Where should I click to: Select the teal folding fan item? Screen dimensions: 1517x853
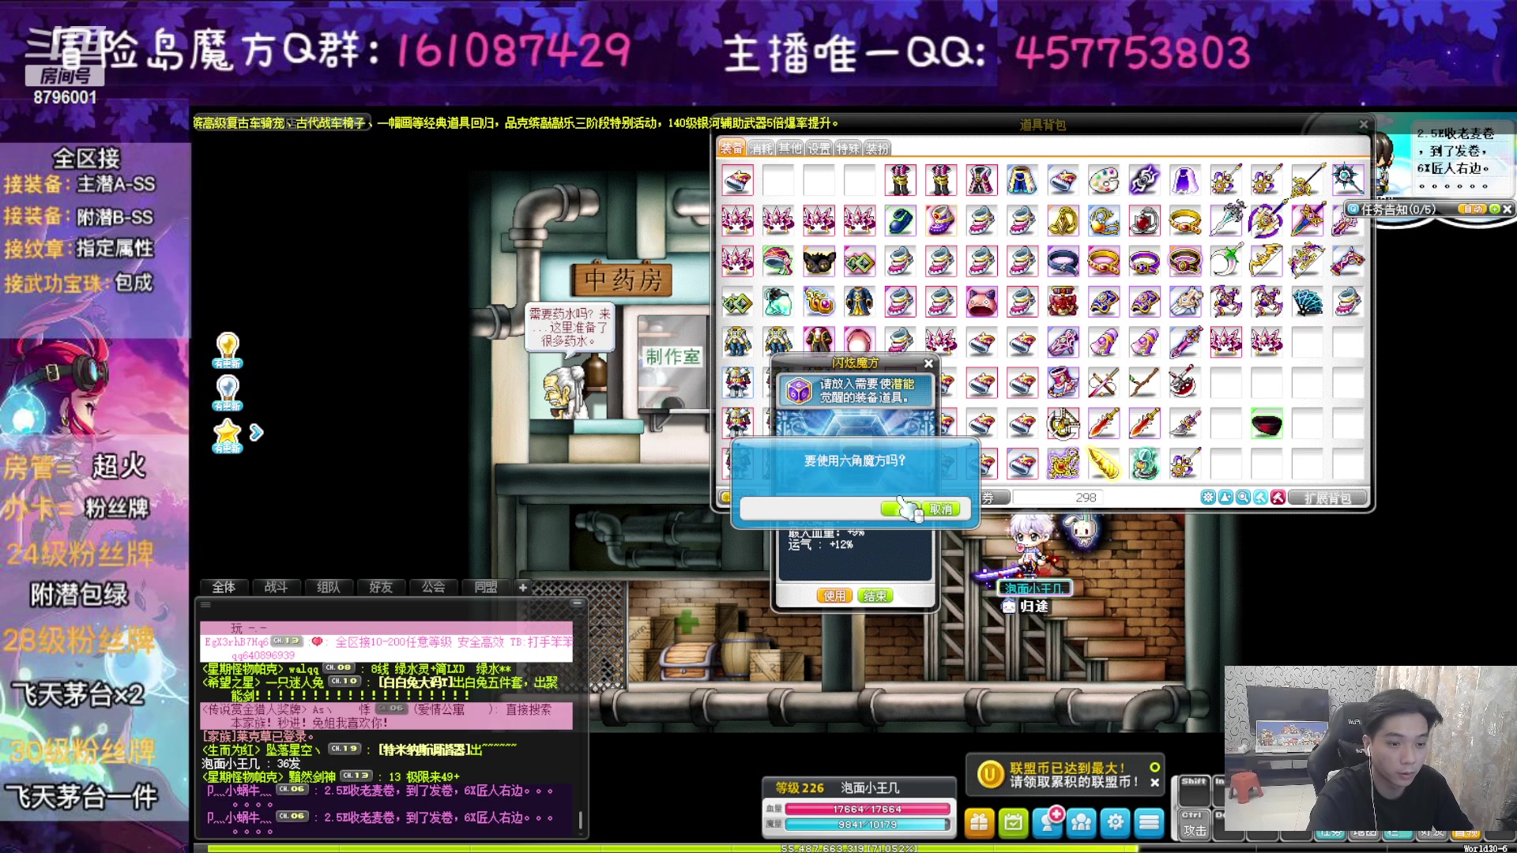[x=1307, y=302]
